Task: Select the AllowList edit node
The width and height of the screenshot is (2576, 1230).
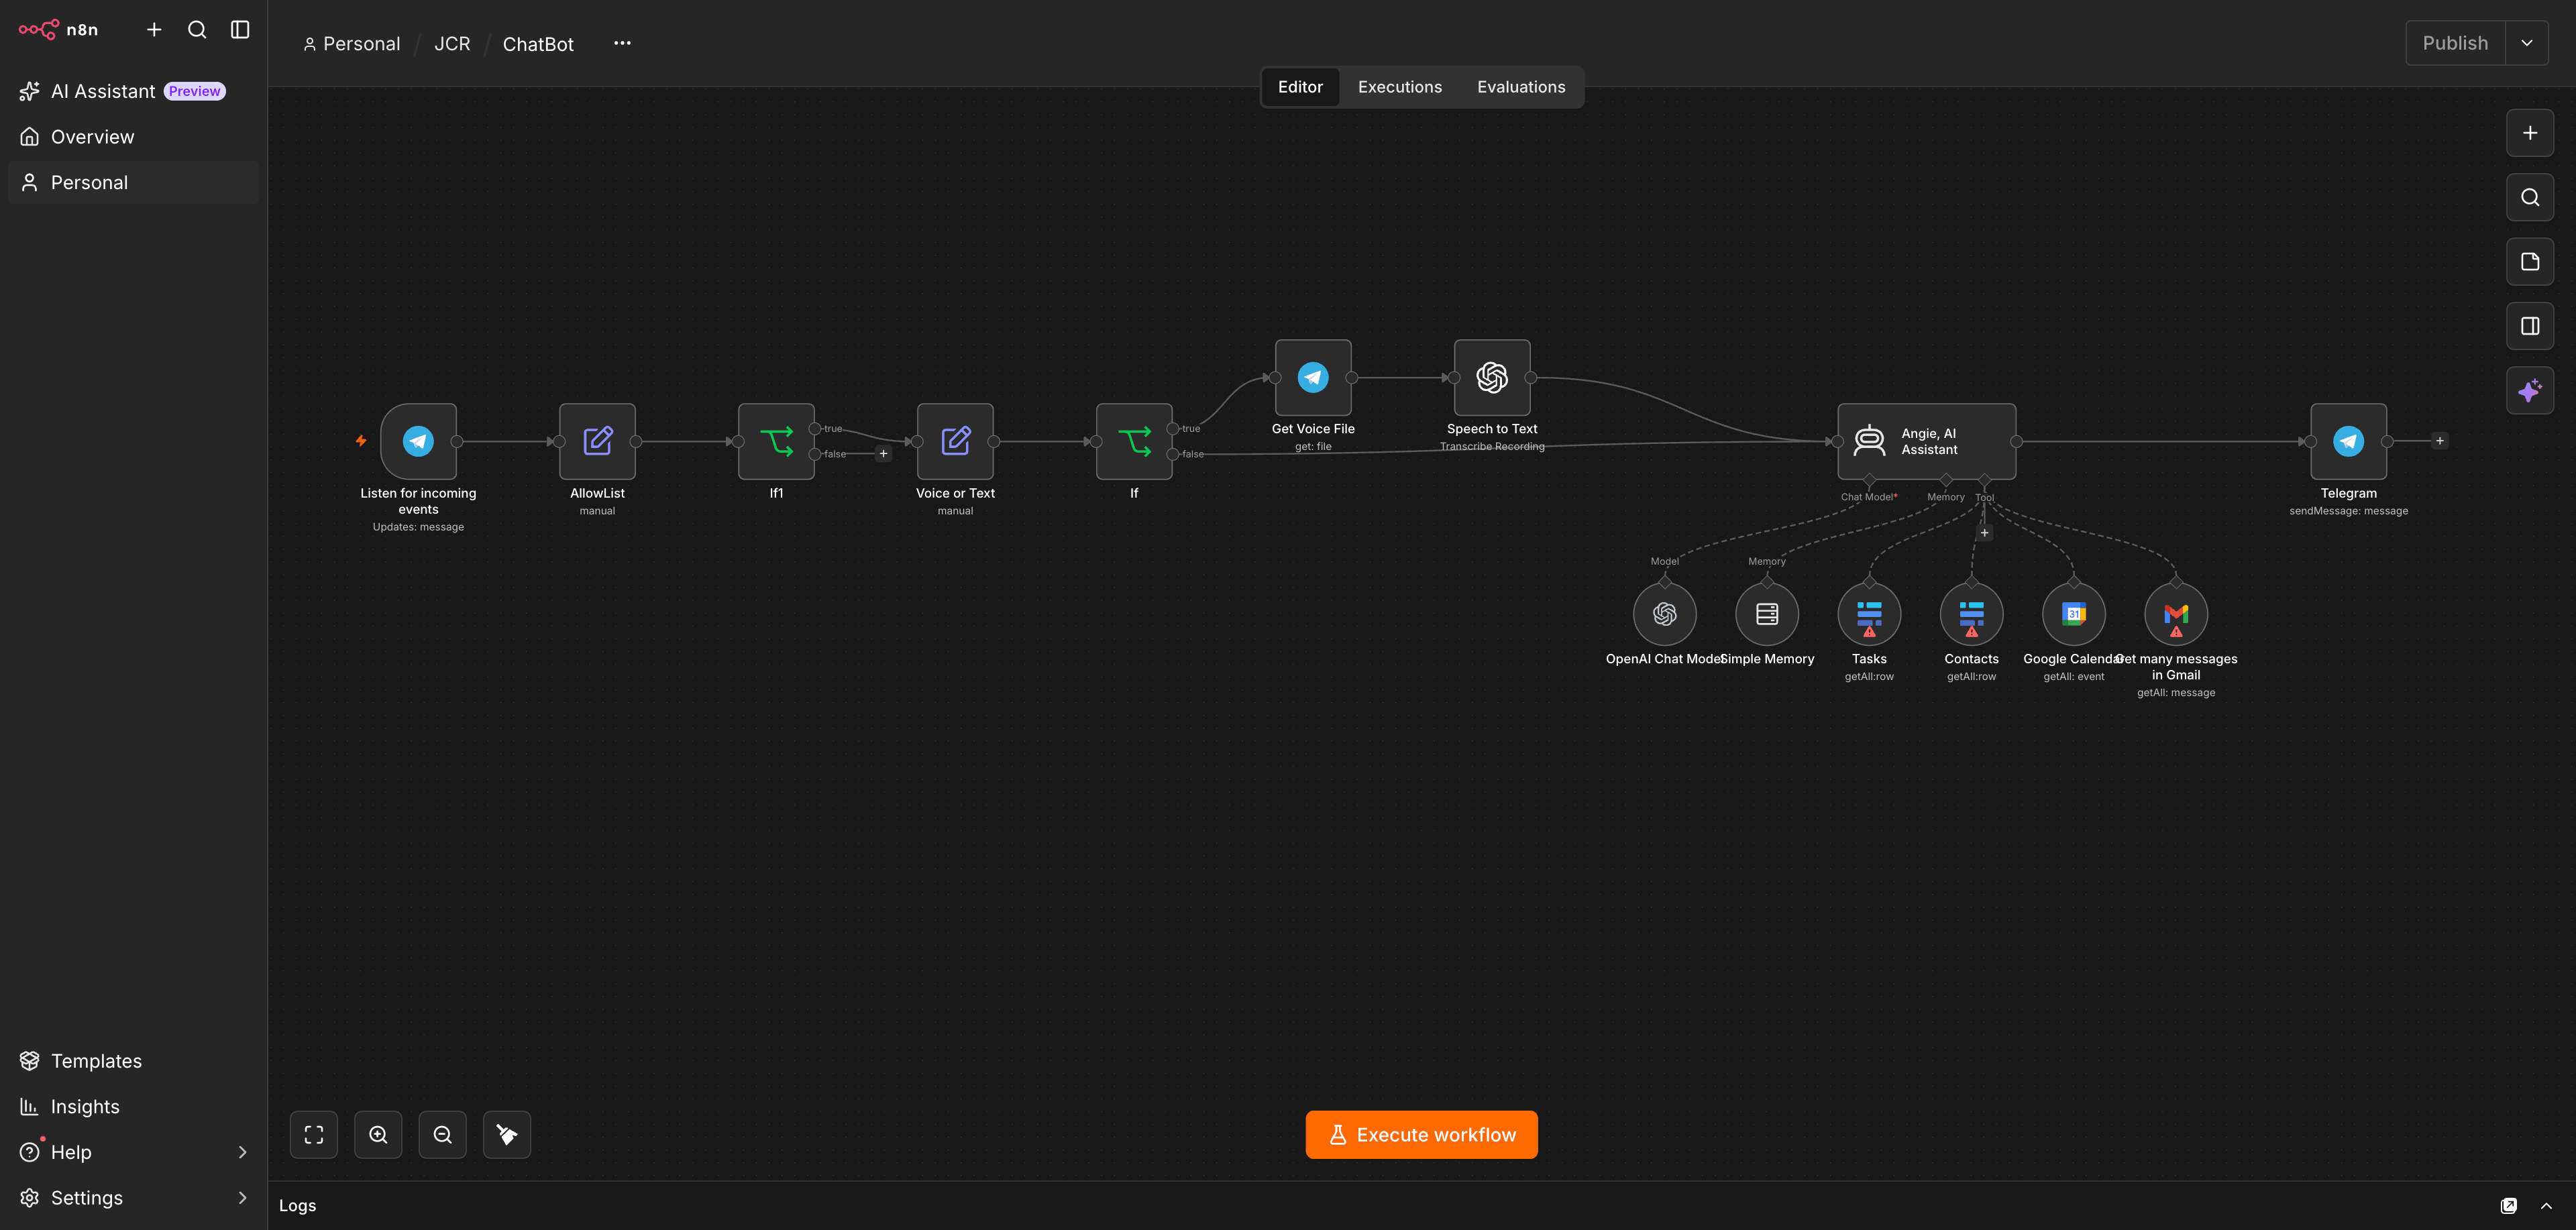Action: [597, 441]
